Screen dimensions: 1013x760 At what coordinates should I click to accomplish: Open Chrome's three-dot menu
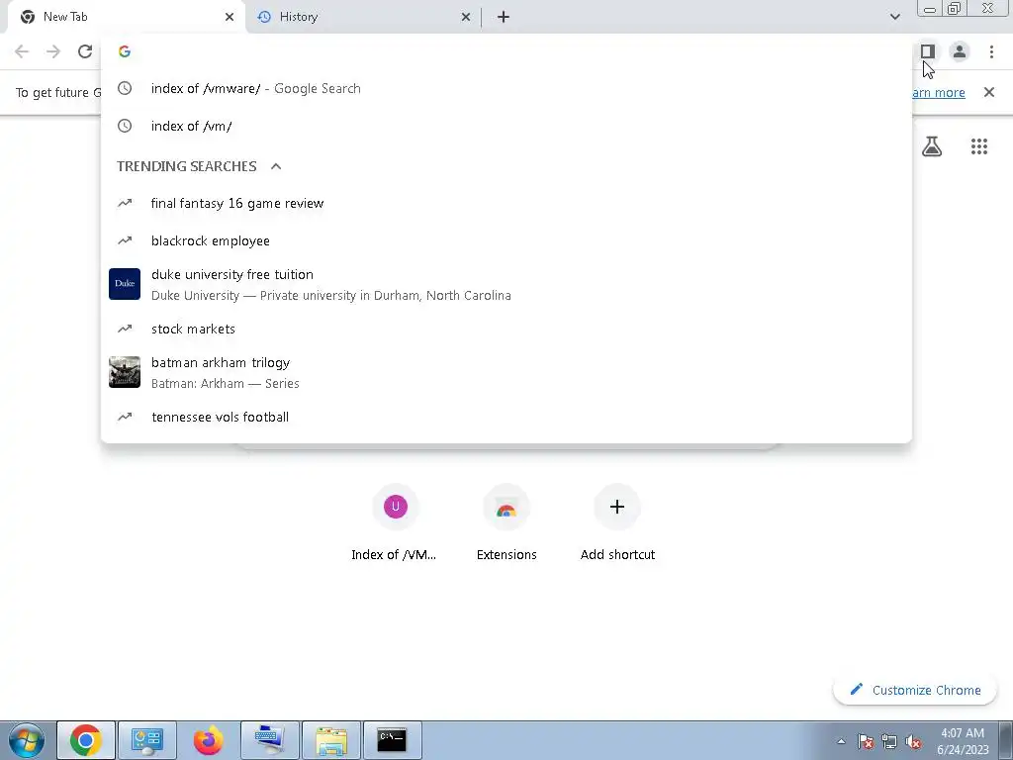pos(991,51)
